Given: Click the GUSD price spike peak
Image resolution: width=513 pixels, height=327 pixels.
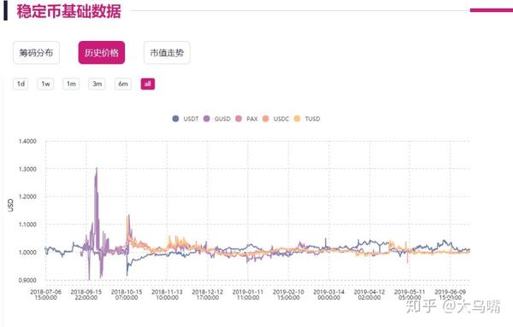Looking at the screenshot, I should pyautogui.click(x=97, y=168).
